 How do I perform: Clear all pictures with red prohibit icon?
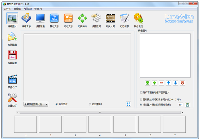click(182, 83)
